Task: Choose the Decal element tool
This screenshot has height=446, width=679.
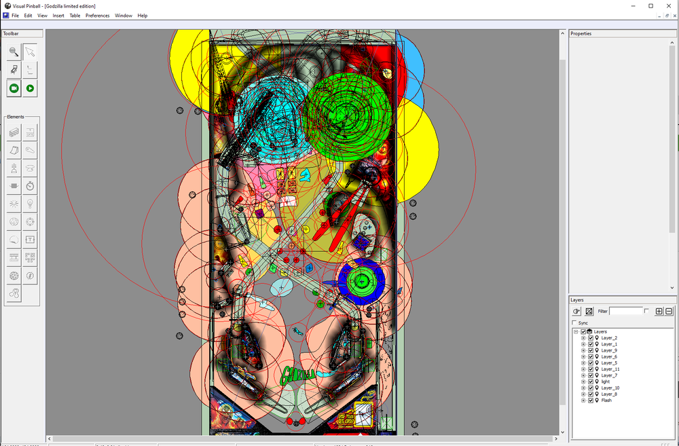Action: 14,240
